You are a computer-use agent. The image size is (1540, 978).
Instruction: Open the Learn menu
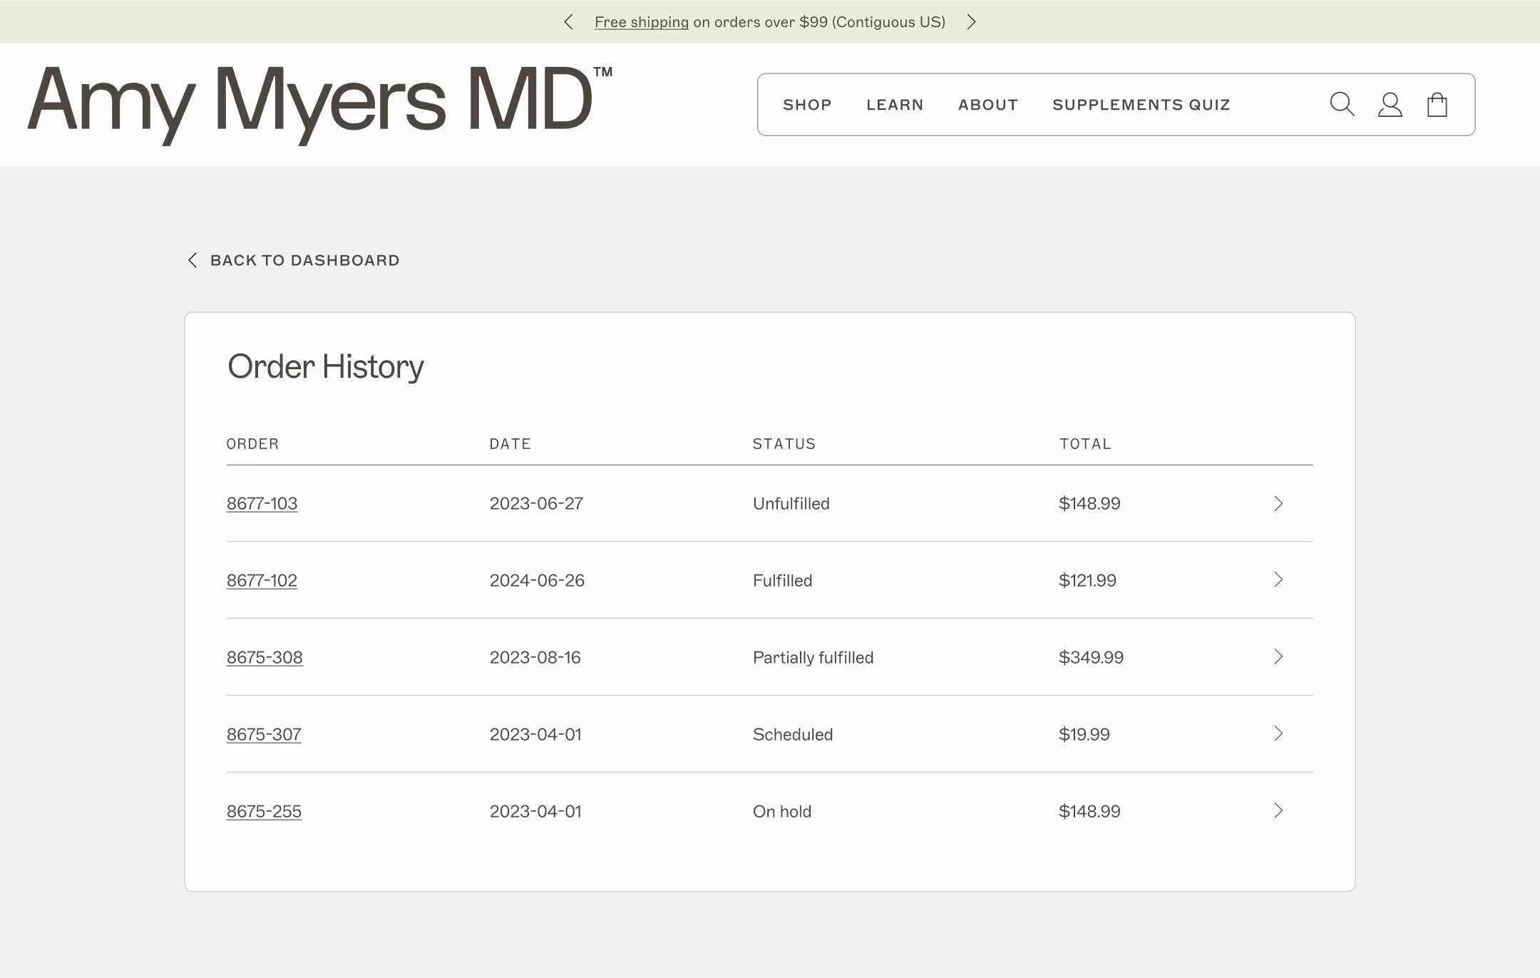click(895, 105)
